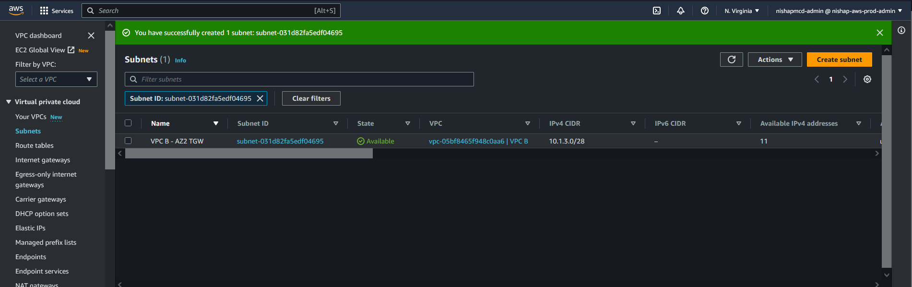Switch region from N. Virginia dropdown

pyautogui.click(x=742, y=11)
